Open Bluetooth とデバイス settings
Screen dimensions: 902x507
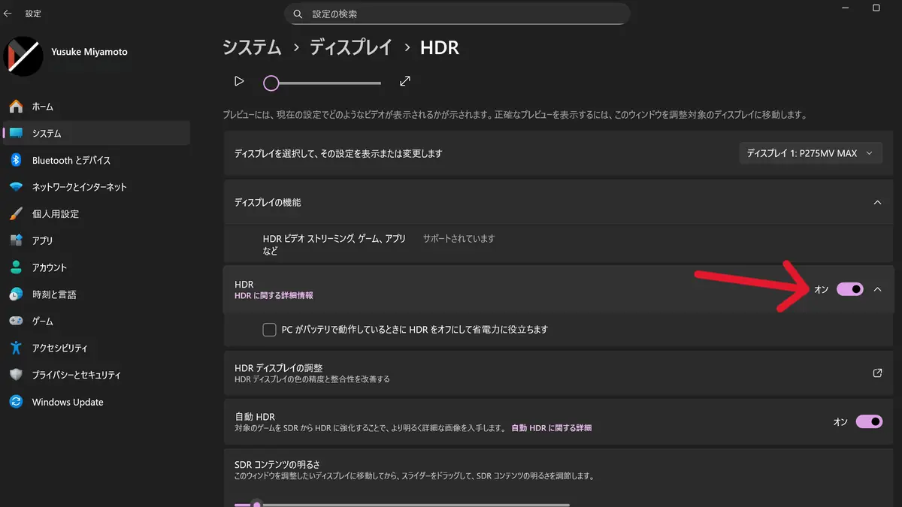[71, 160]
